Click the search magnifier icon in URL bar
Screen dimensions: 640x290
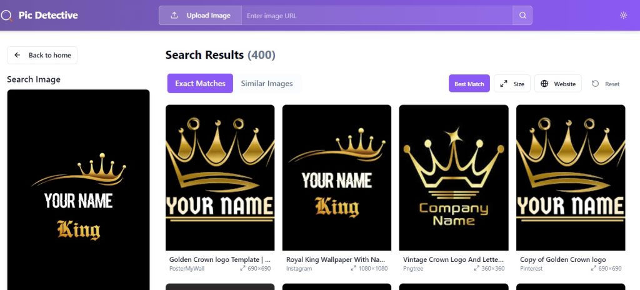(x=522, y=16)
